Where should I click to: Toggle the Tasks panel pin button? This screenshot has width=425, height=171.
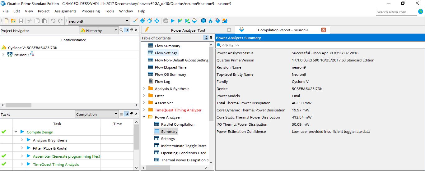(126, 114)
